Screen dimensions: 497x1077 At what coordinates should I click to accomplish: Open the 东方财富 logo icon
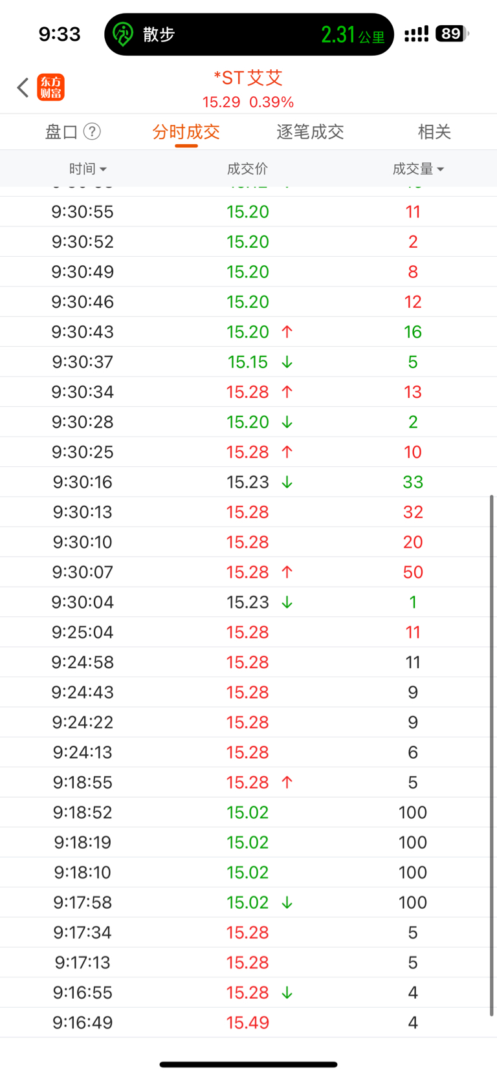click(x=50, y=87)
